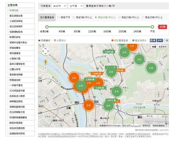The image size is (176, 143).
Task: Click the green 2,980萬 price marker
Action: [x=90, y=79]
